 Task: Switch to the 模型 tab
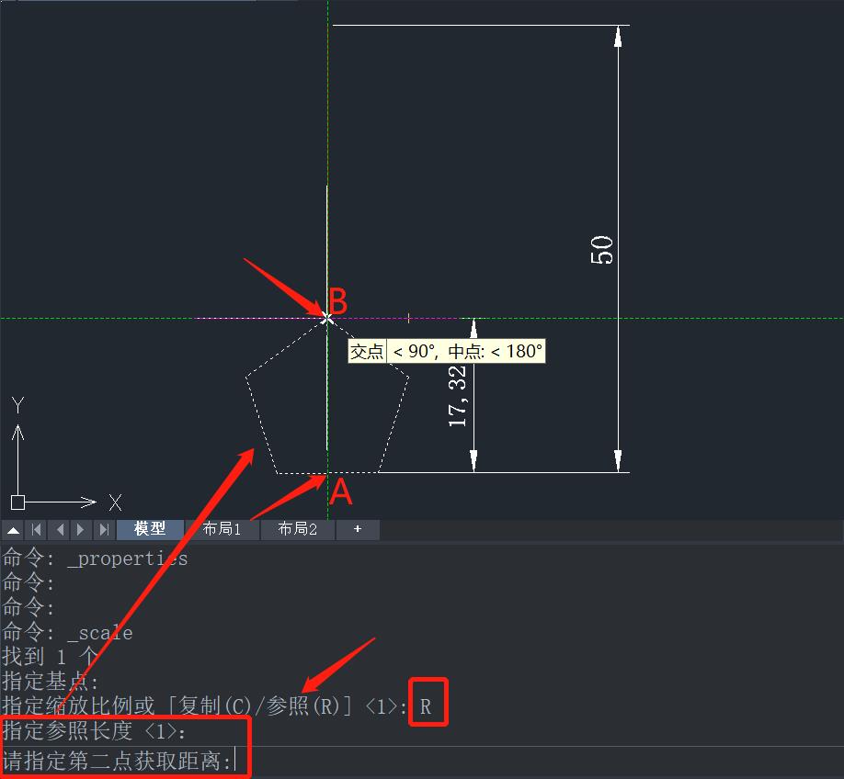pyautogui.click(x=150, y=529)
